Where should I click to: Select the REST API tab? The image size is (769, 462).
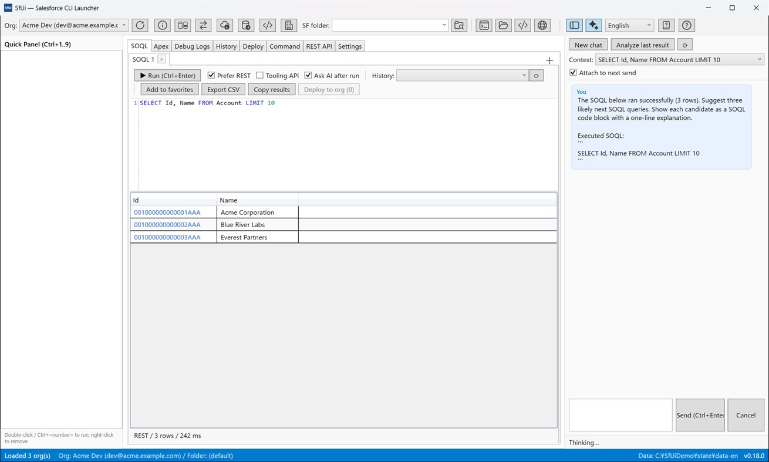pos(319,46)
